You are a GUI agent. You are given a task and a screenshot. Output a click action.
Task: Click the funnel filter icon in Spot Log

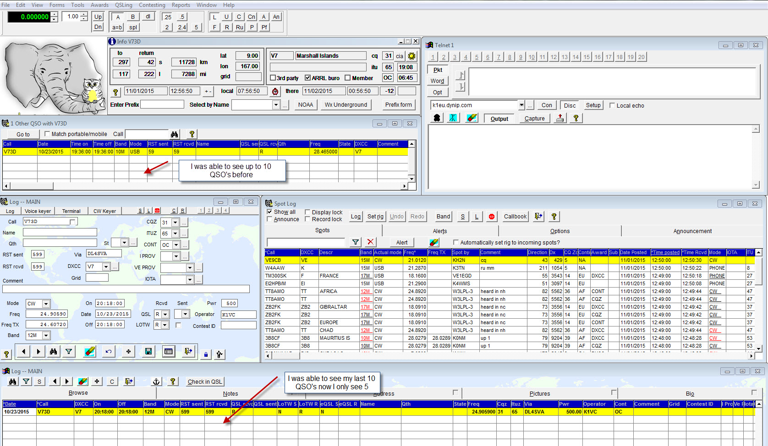click(356, 242)
